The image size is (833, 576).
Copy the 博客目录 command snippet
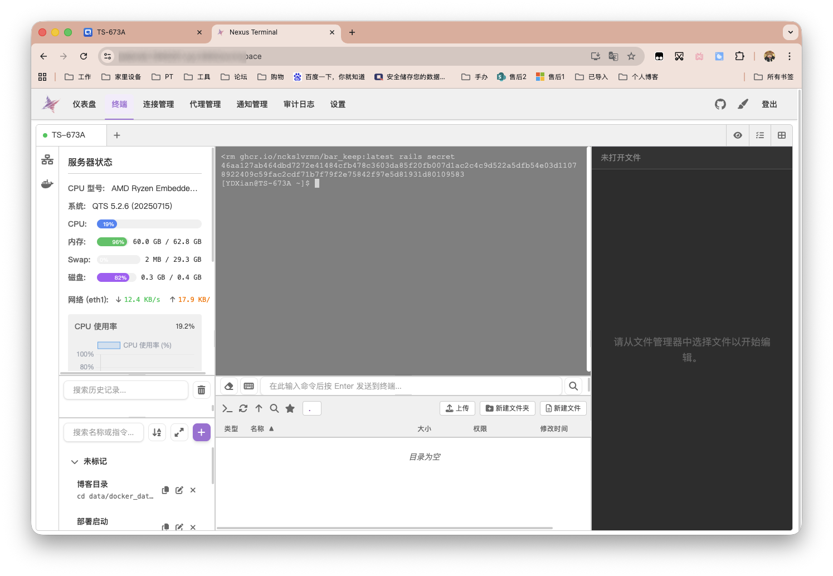click(165, 490)
